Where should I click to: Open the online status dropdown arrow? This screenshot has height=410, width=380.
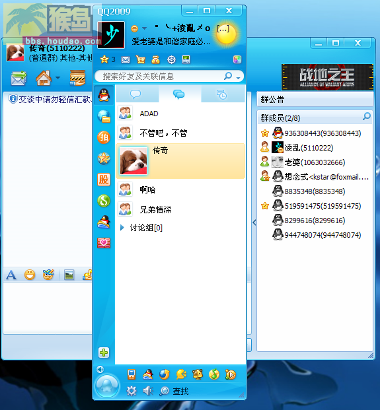[x=145, y=28]
